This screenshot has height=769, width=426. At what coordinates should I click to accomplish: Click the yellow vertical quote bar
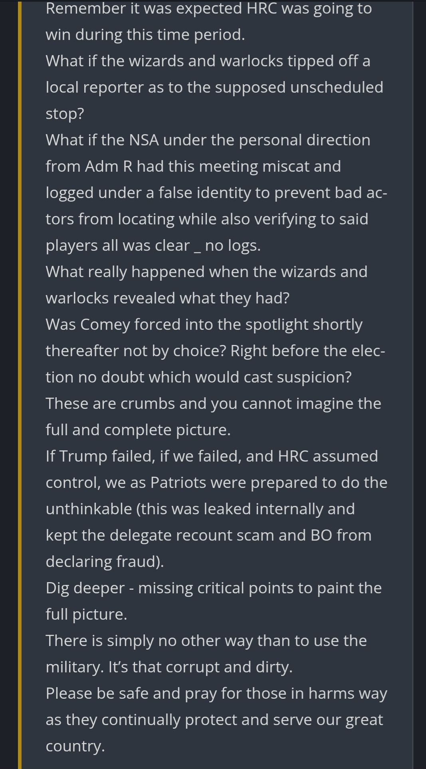pos(20,383)
